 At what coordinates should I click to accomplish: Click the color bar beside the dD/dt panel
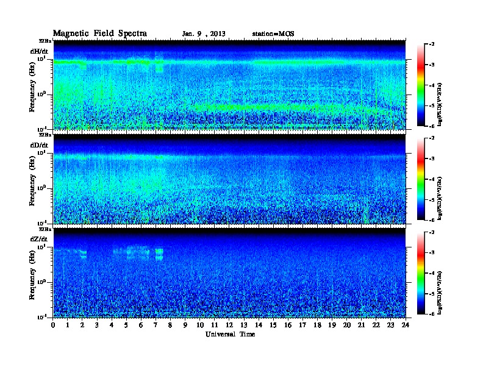click(x=421, y=179)
